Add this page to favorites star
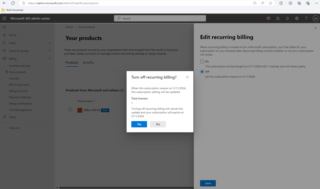 tap(270, 3)
